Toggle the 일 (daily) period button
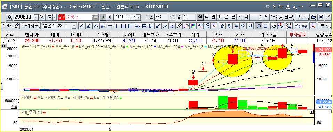This screenshot has height=132, width=333. tap(200, 17)
